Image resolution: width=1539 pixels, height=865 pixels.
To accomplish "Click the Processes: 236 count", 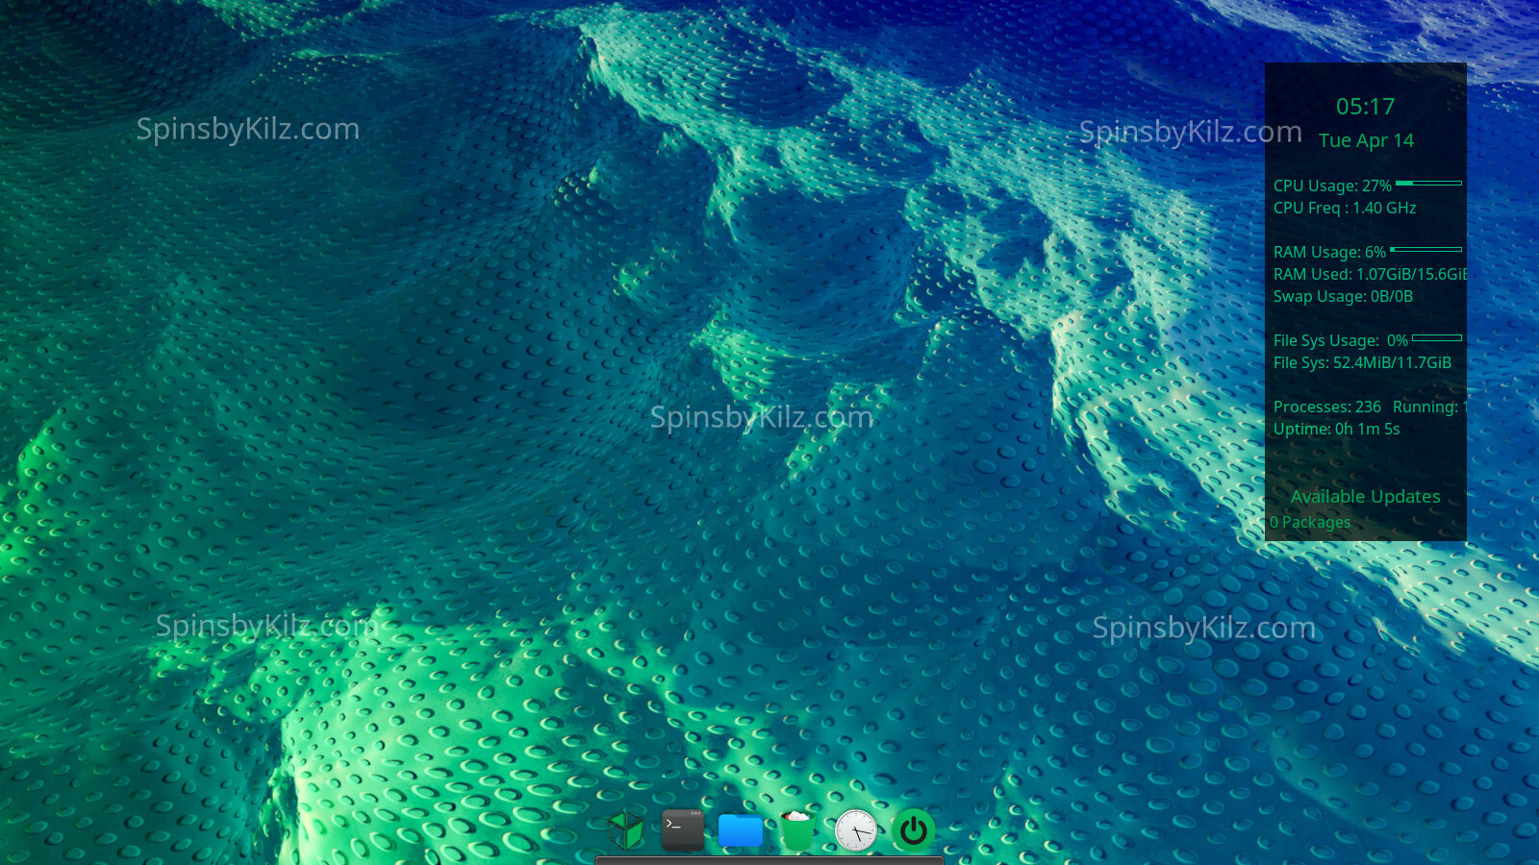I will [1327, 407].
